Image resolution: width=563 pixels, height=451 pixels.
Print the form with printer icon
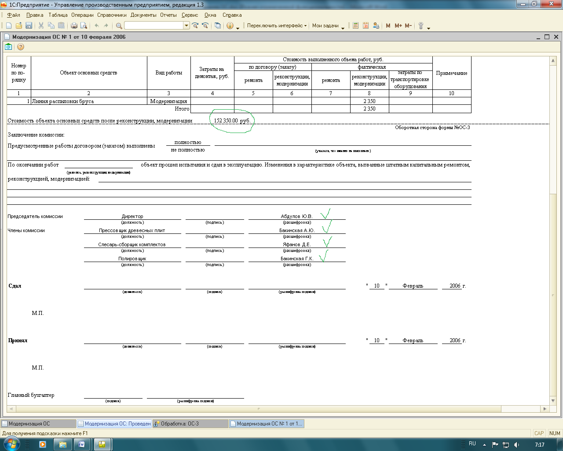74,26
